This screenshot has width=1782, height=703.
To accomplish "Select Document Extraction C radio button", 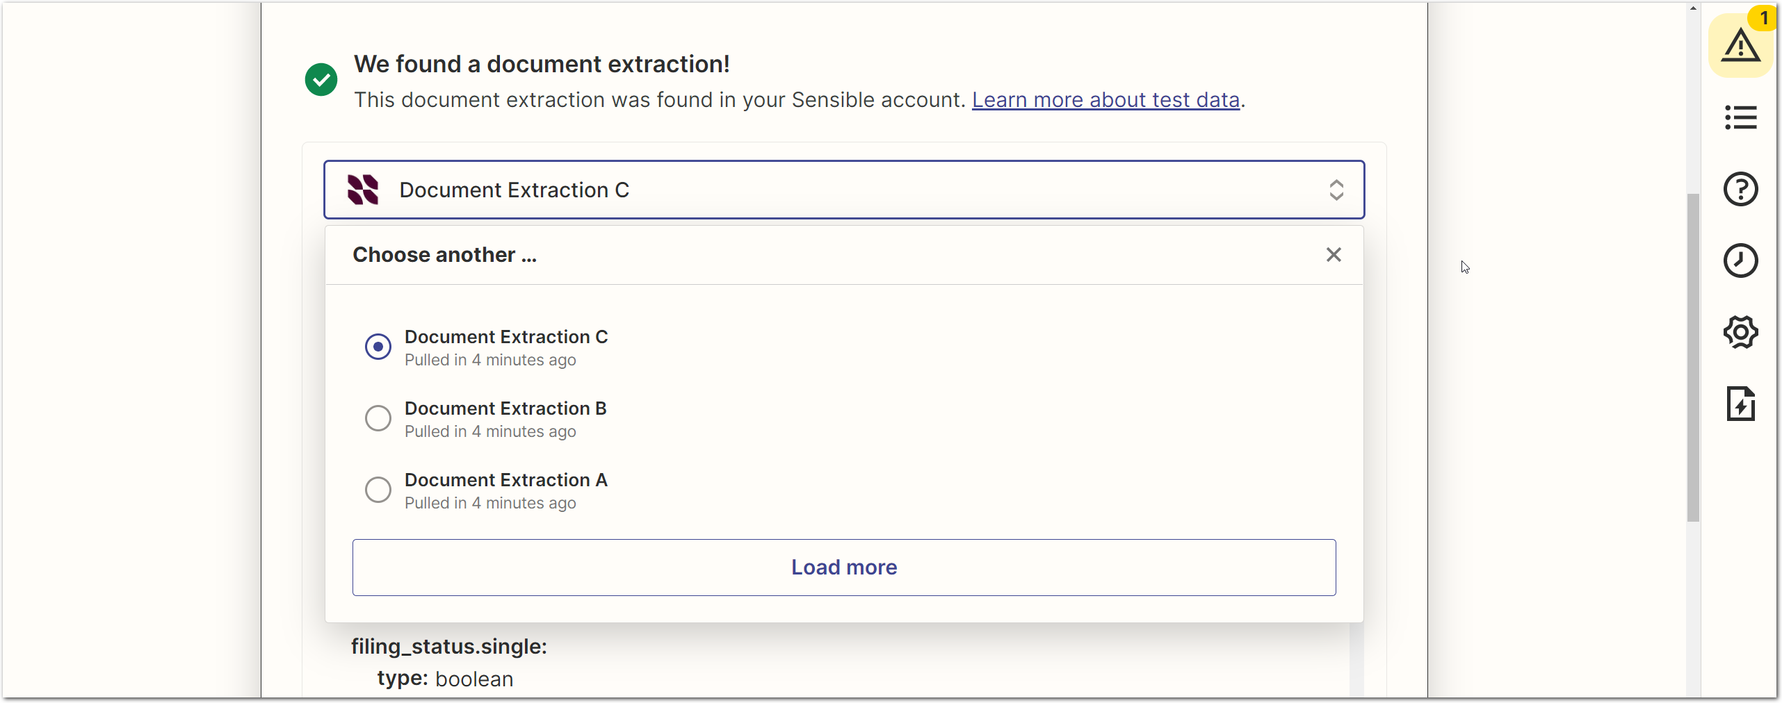I will click(378, 347).
